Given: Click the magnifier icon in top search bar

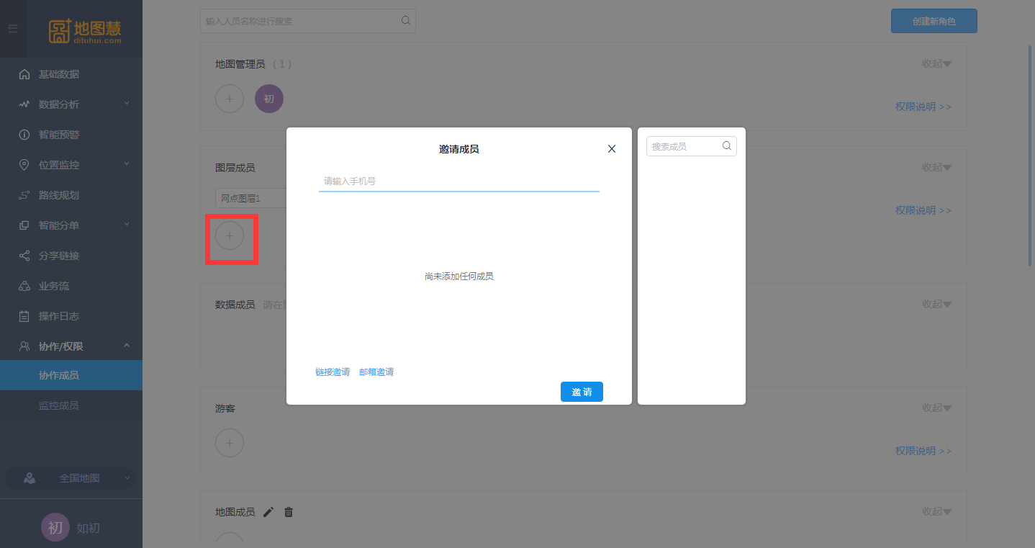Looking at the screenshot, I should pos(406,21).
